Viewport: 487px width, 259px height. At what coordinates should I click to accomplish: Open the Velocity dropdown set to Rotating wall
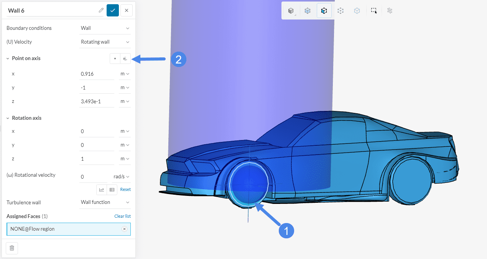click(105, 42)
